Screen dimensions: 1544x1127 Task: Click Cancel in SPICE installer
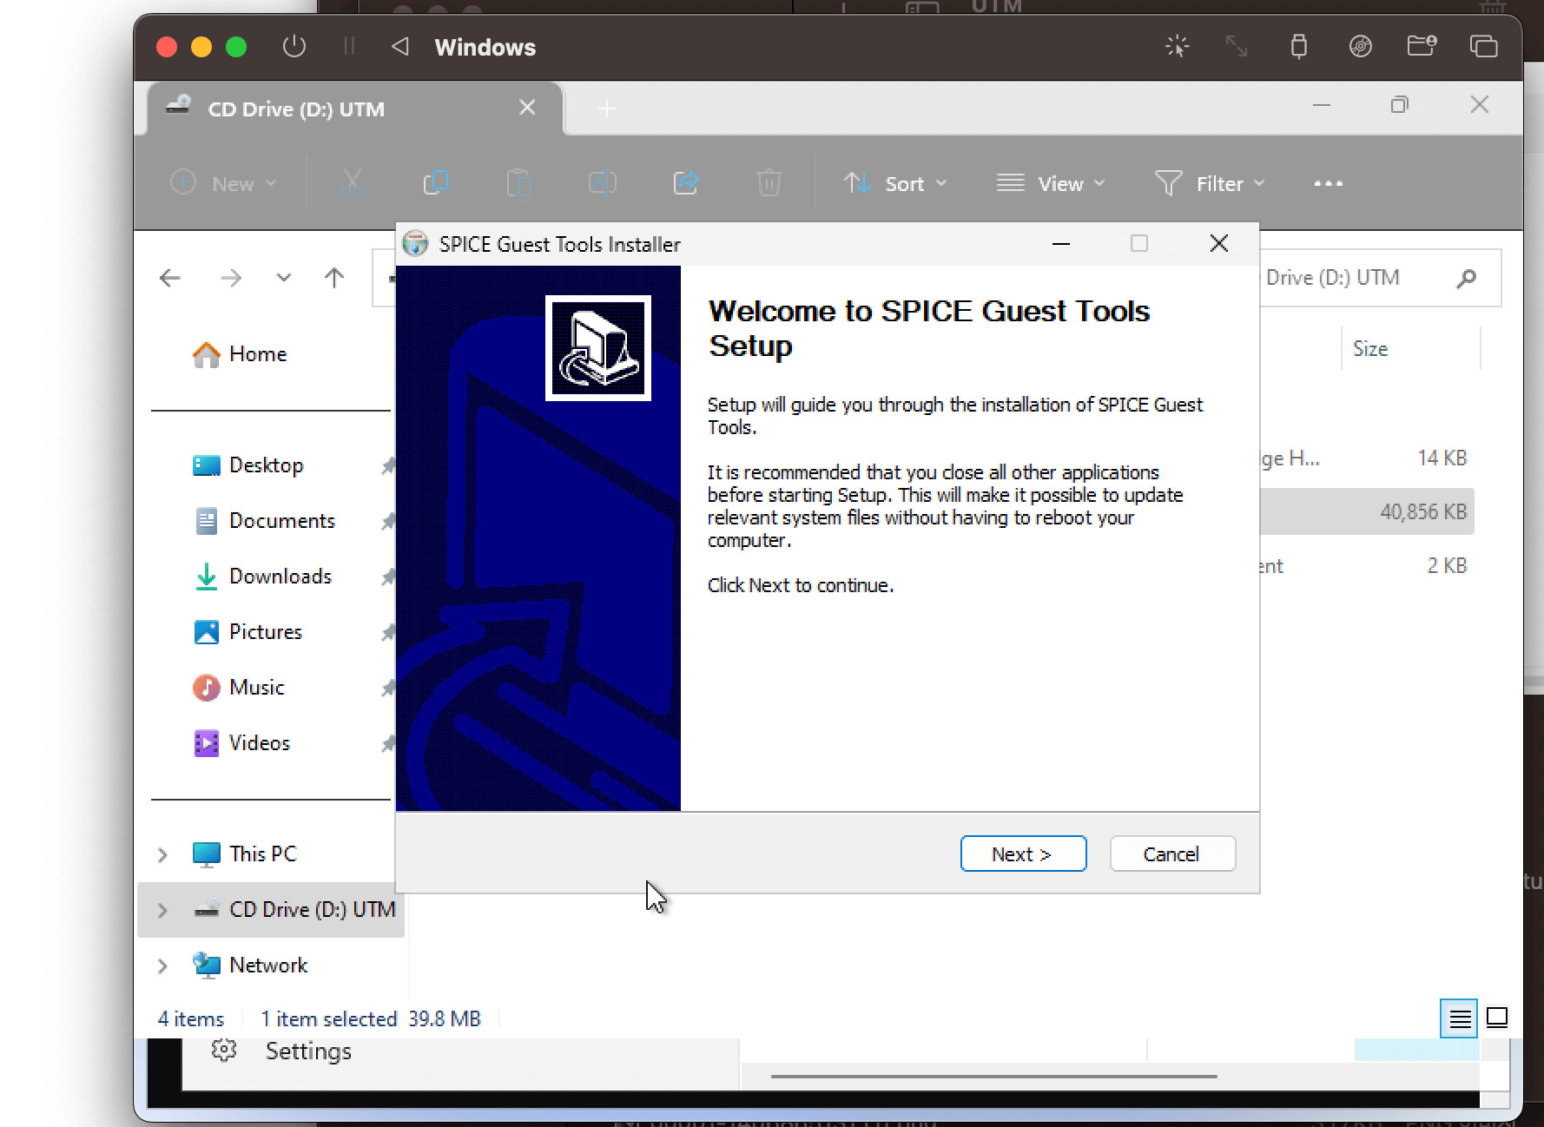click(1172, 853)
